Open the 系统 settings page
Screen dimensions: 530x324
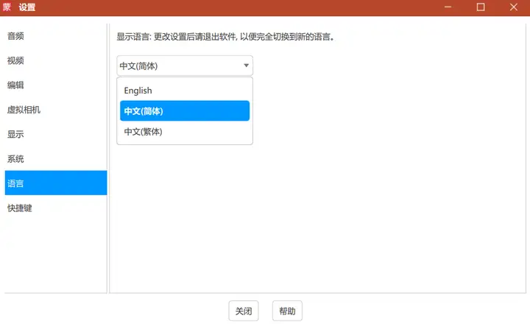(x=56, y=158)
